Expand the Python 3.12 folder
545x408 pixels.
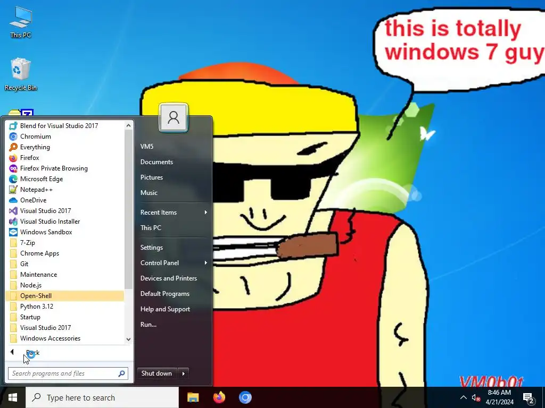coord(64,307)
